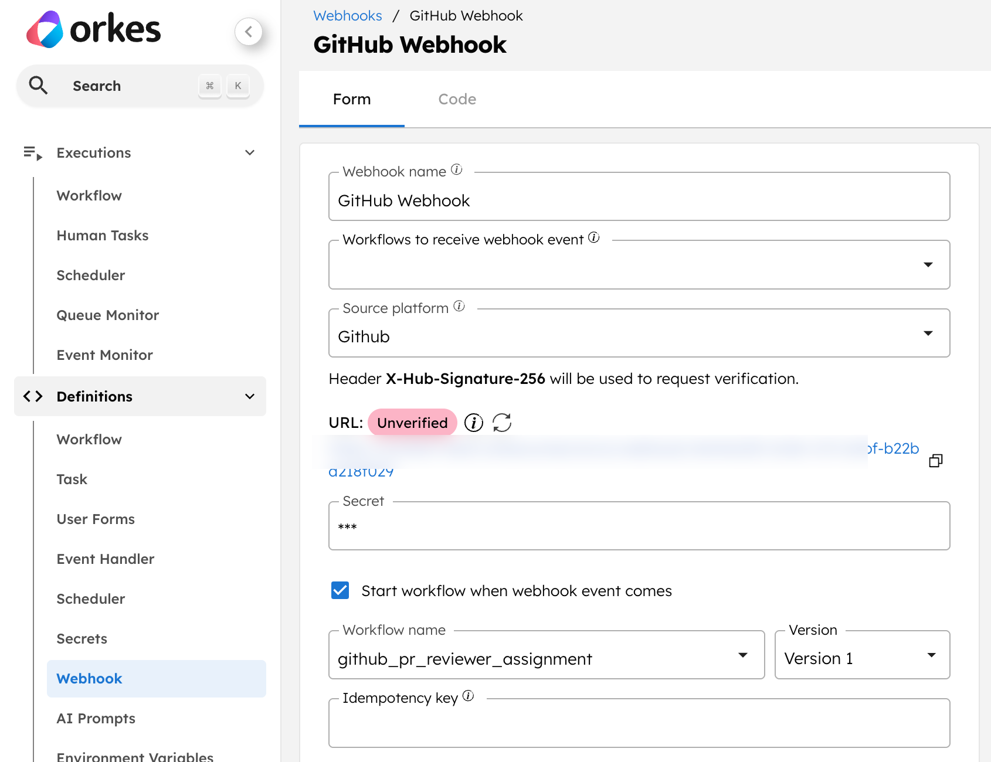The height and width of the screenshot is (762, 991).
Task: Open Scheduler under Definitions
Action: 91,599
